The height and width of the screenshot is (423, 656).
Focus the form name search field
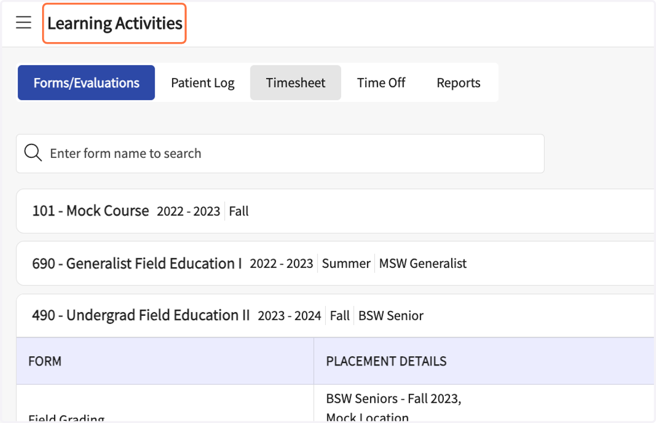click(x=280, y=154)
